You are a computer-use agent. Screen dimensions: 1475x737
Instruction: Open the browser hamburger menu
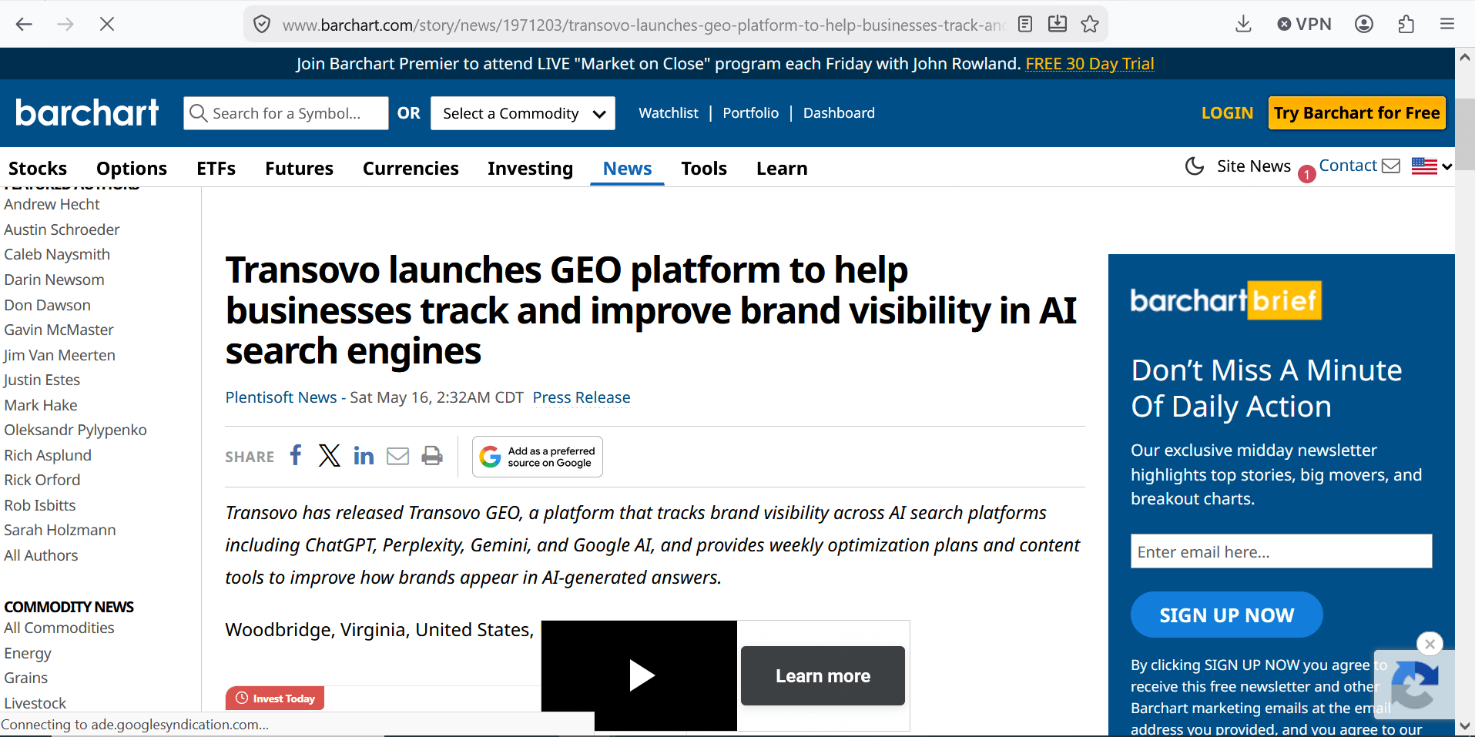(1447, 25)
